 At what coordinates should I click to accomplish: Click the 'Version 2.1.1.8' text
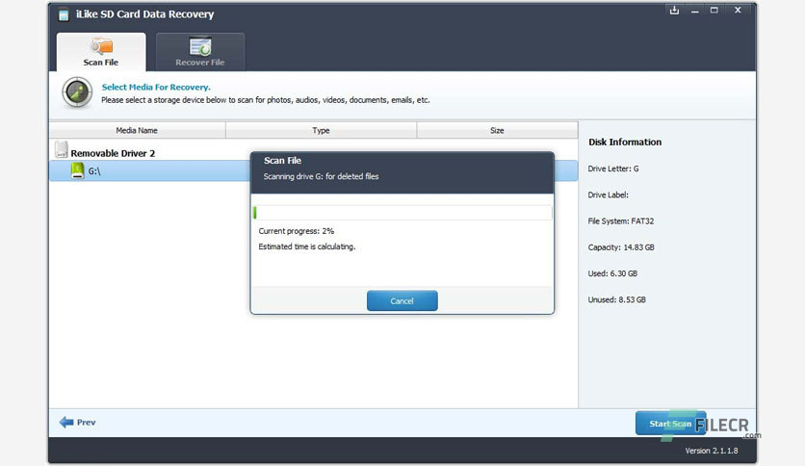711,451
